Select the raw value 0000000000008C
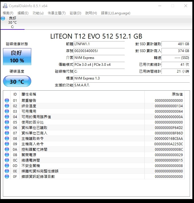194x203 pixels. point(169,150)
